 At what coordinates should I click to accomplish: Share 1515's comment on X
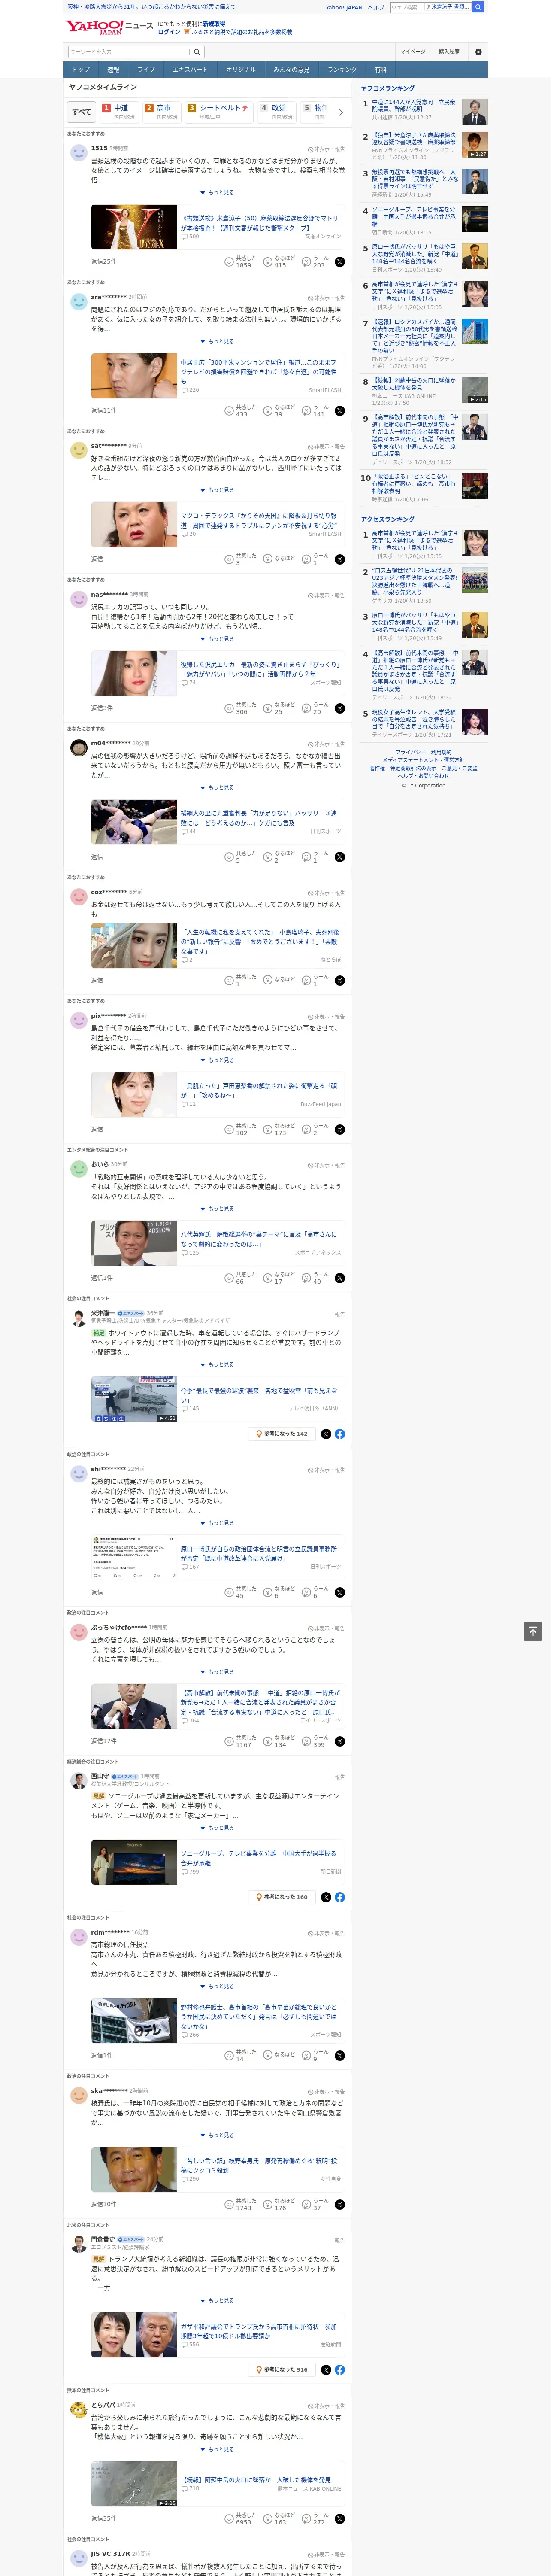tap(340, 262)
